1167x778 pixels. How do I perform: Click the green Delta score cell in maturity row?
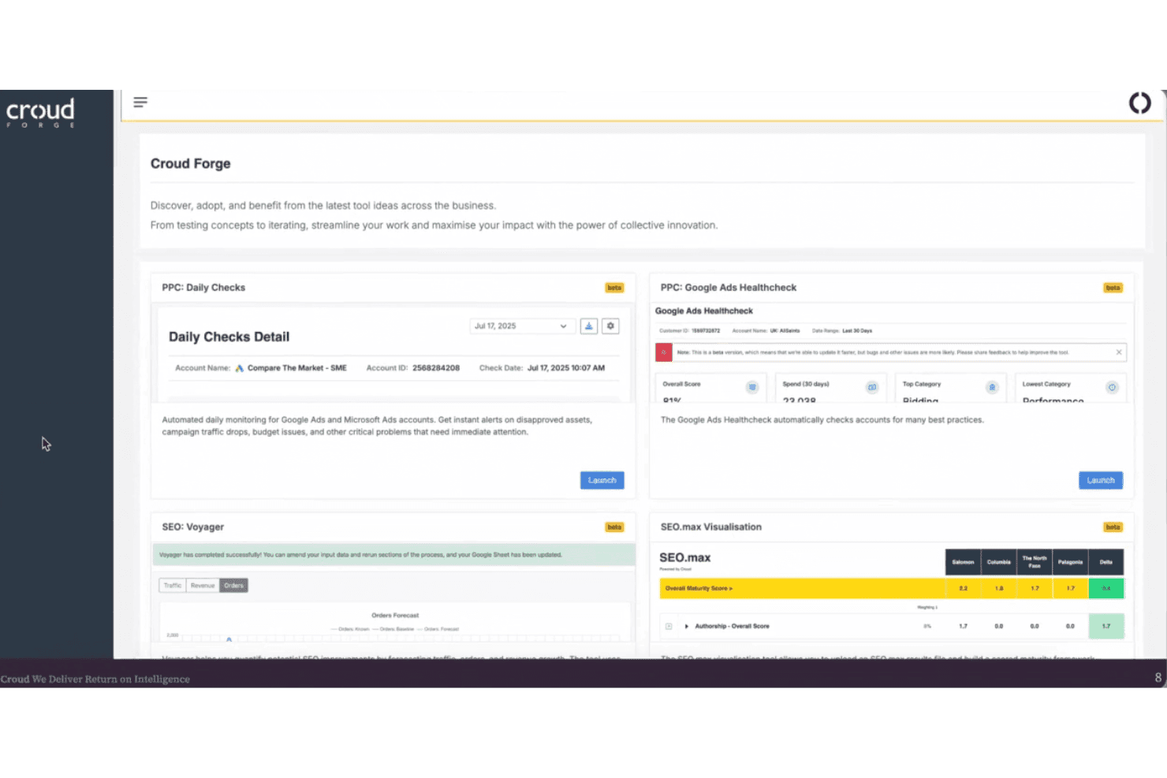(x=1106, y=588)
